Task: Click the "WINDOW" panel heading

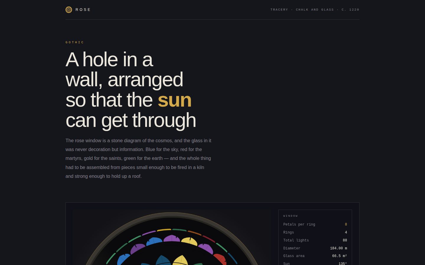Action: [x=291, y=216]
